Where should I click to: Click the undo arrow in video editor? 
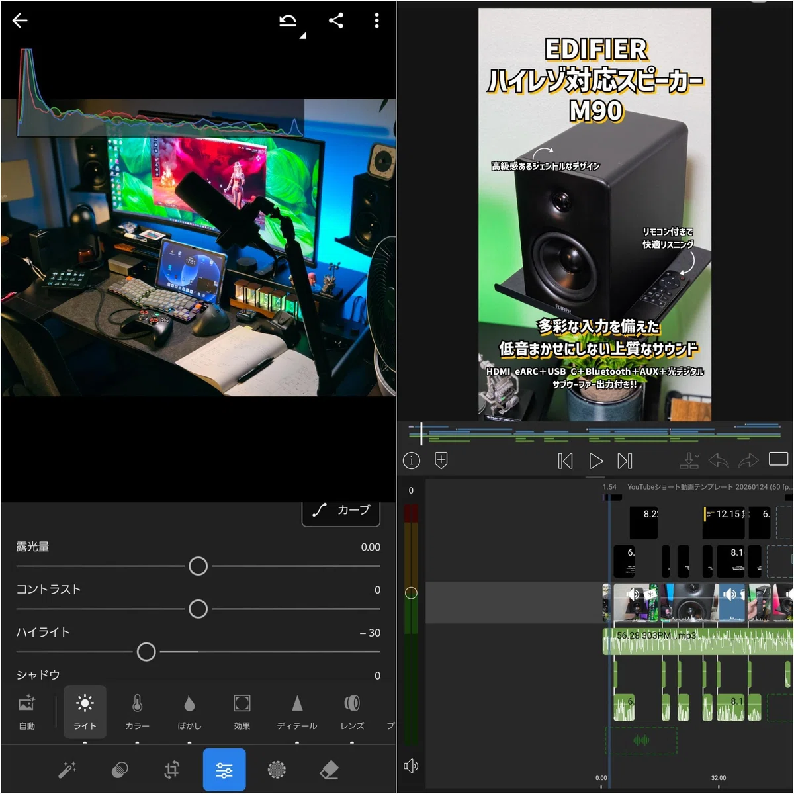coord(719,461)
